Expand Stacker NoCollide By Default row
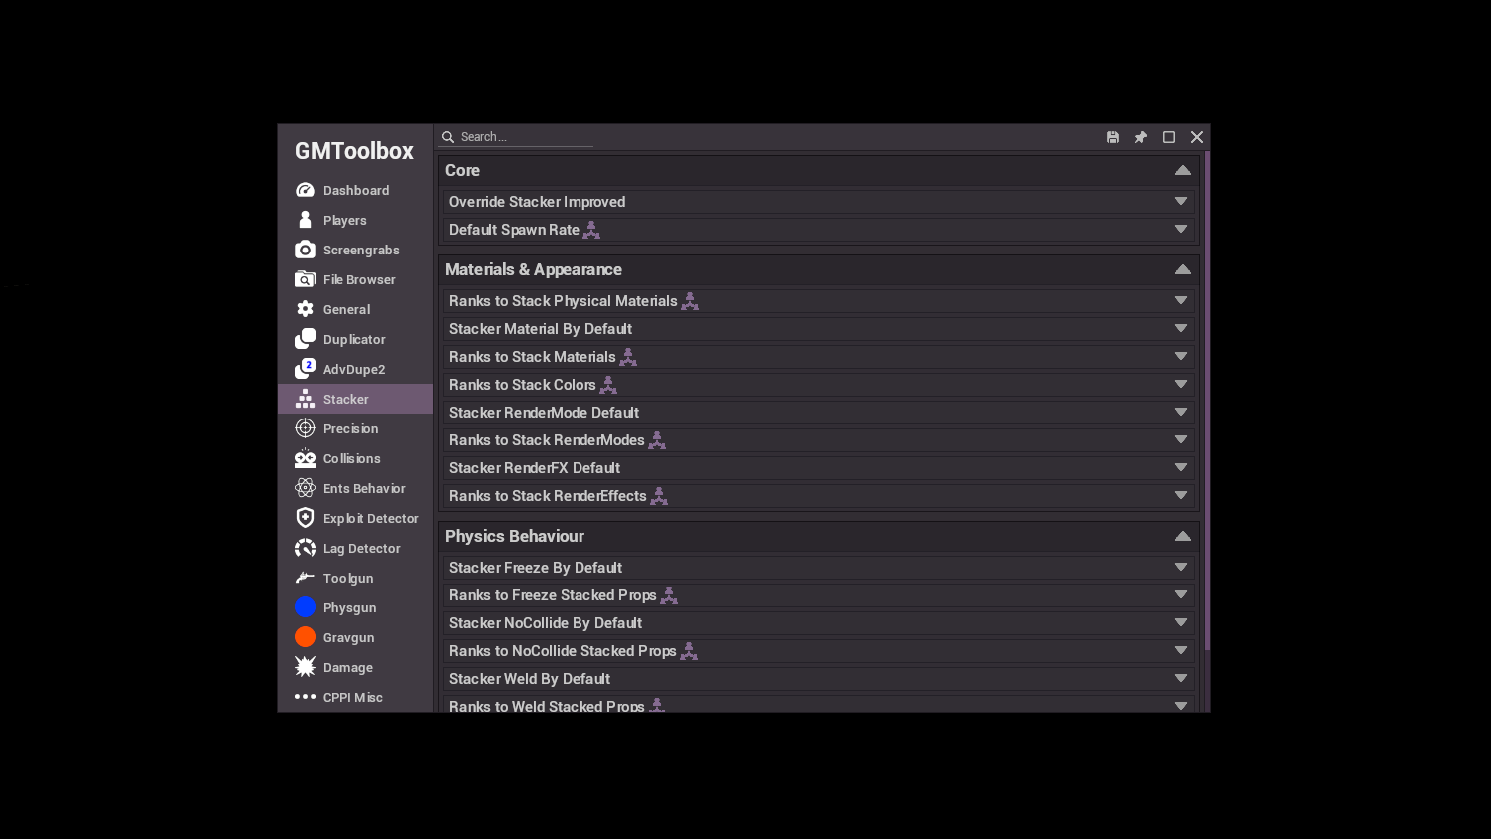Screen dimensions: 1491x839 click(x=1181, y=623)
